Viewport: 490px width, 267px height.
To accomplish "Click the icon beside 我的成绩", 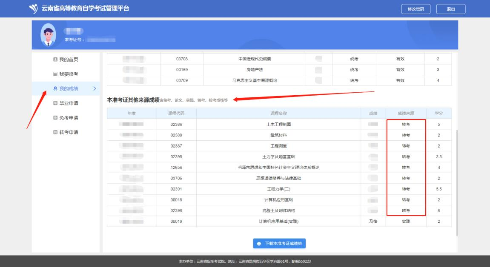I will (54, 88).
